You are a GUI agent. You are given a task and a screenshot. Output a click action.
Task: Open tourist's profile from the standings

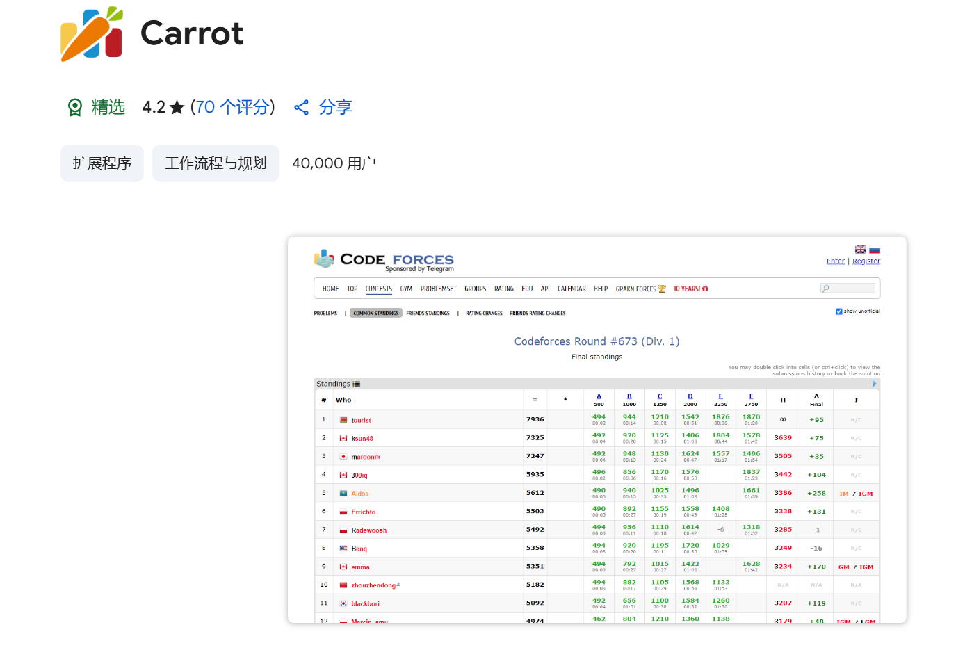362,419
